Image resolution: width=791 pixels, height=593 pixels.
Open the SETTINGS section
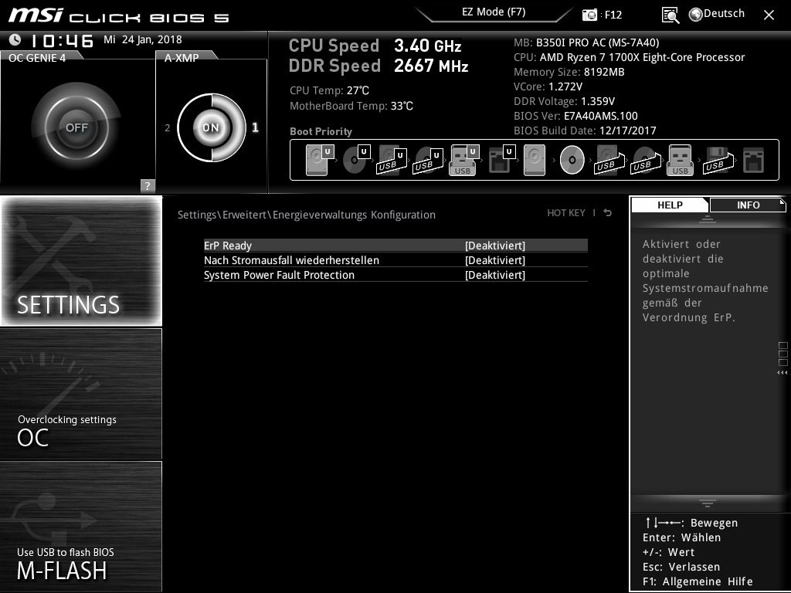(81, 261)
